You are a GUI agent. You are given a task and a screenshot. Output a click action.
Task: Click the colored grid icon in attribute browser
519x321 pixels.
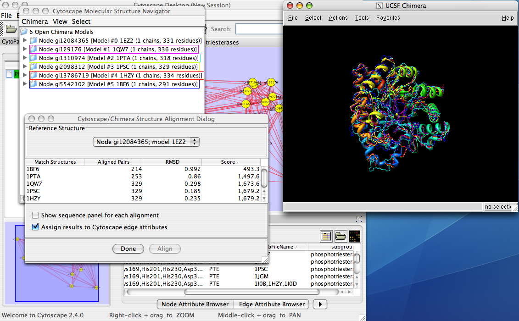click(x=355, y=236)
